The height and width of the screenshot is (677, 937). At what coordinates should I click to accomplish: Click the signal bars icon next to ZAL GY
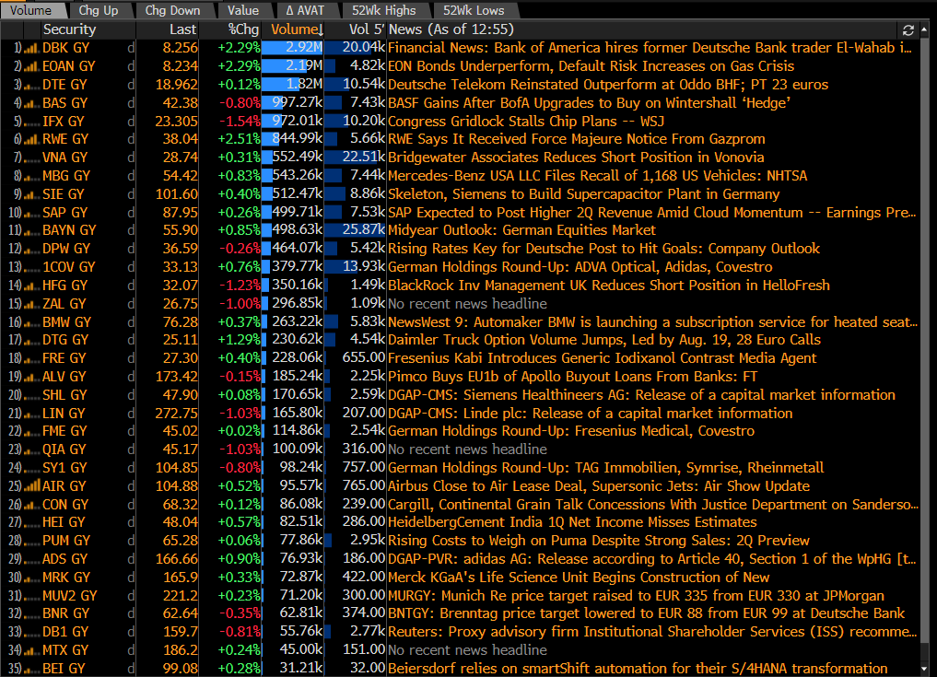click(31, 305)
